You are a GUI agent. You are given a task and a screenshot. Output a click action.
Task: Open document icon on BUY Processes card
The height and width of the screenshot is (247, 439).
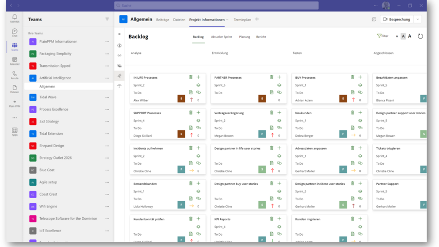pyautogui.click(x=353, y=92)
